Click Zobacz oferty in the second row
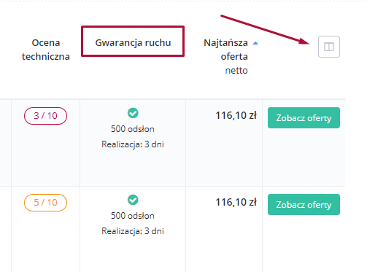Screen dimensions: 367x272 (x=304, y=205)
